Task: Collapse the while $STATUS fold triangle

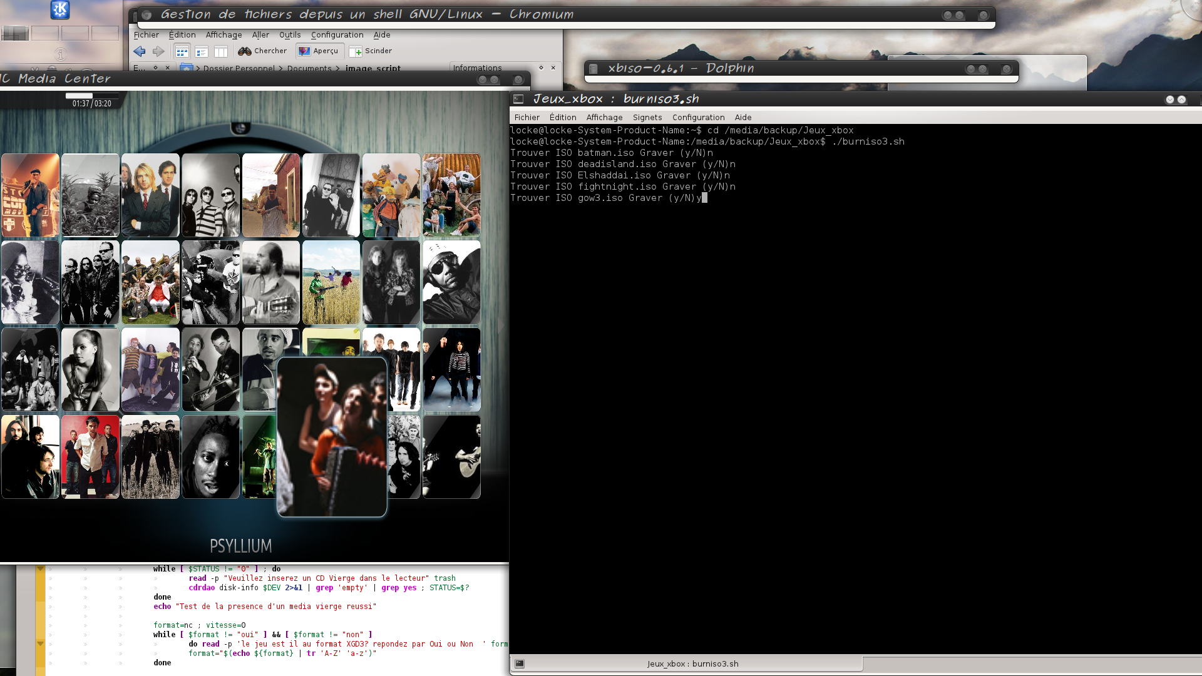Action: [x=40, y=569]
